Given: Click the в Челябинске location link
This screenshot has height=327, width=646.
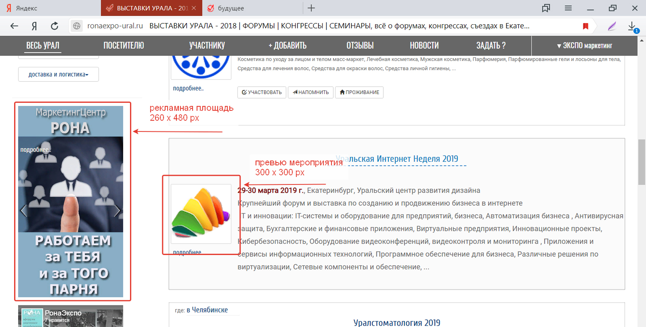Looking at the screenshot, I should point(207,310).
